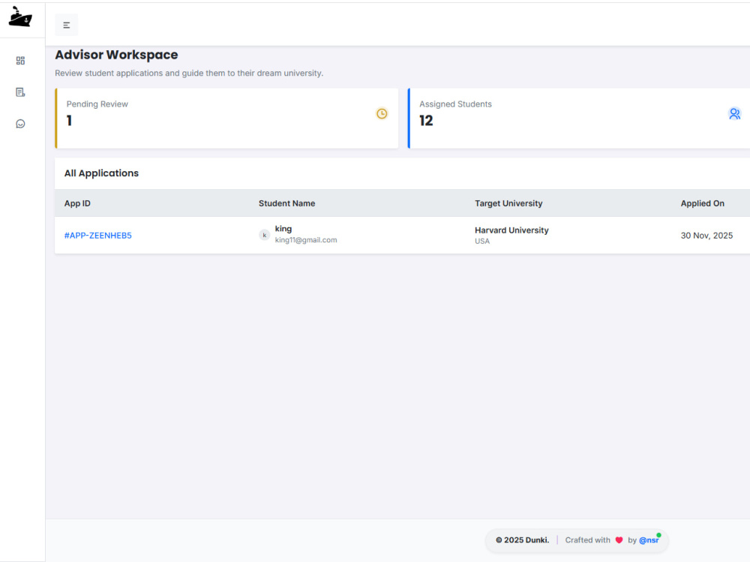Click the Pending Review count 1
The height and width of the screenshot is (562, 750).
[x=69, y=121]
